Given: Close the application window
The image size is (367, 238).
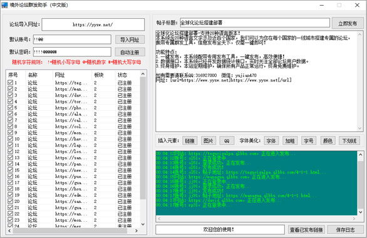Looking at the screenshot, I should click(x=357, y=5).
